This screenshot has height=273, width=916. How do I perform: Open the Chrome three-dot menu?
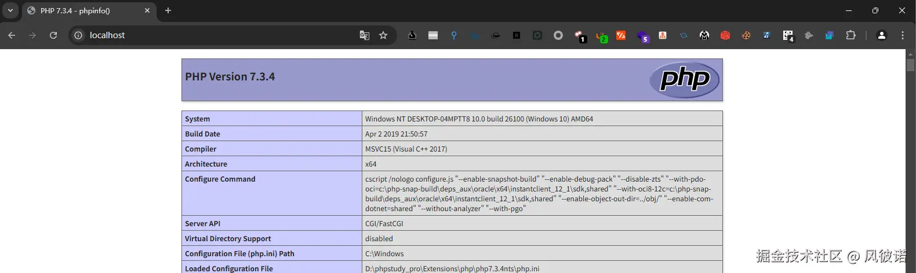pyautogui.click(x=903, y=35)
